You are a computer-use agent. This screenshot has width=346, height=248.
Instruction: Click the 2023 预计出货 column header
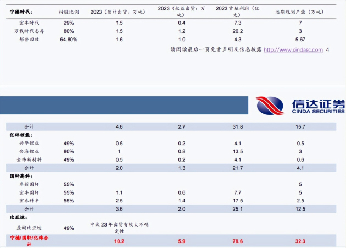click(x=118, y=12)
